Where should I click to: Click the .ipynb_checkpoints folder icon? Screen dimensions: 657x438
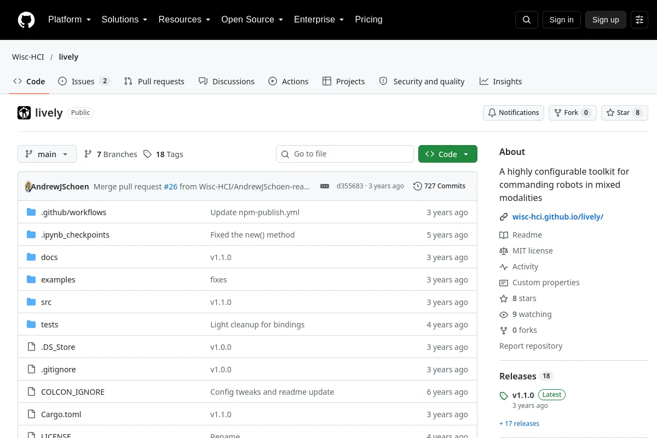31,235
